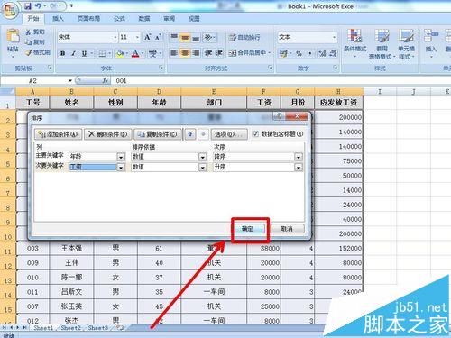Toggle center alignment in ribbon

pyautogui.click(x=185, y=53)
